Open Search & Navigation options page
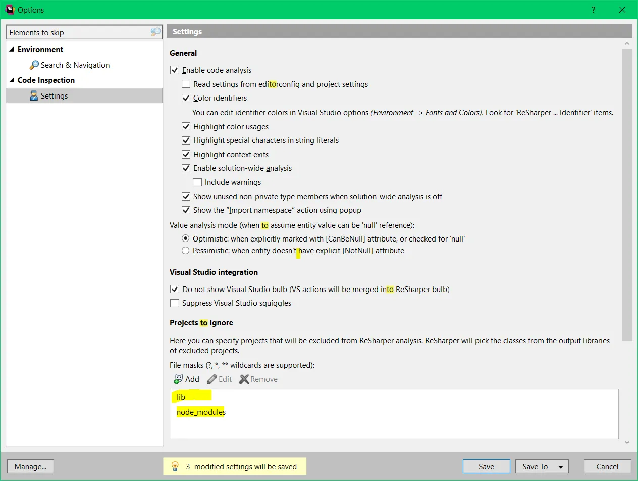638x481 pixels. 75,65
